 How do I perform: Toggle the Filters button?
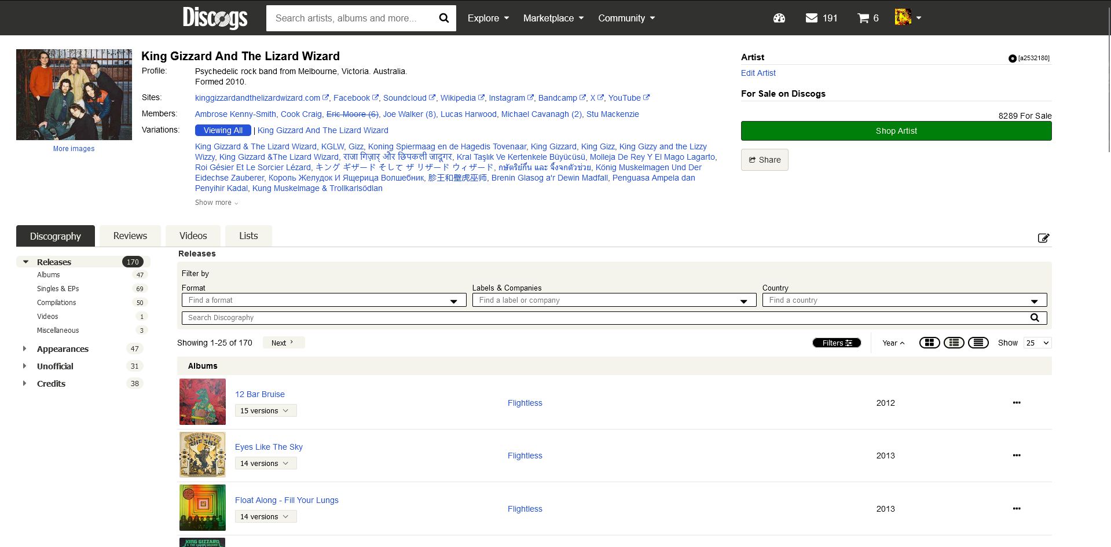click(x=837, y=343)
